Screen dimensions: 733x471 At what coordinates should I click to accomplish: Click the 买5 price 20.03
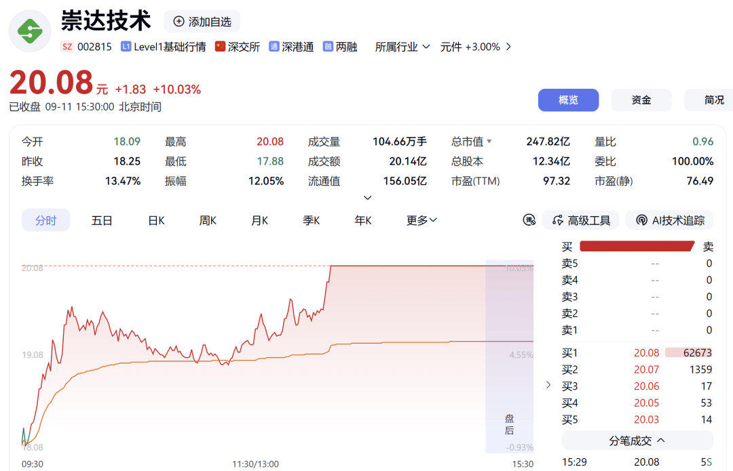646,419
